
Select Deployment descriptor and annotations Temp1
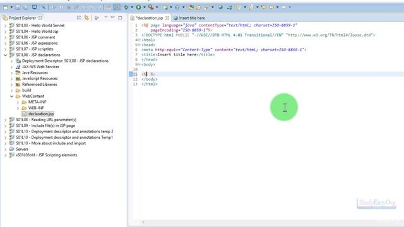pyautogui.click(x=64, y=137)
